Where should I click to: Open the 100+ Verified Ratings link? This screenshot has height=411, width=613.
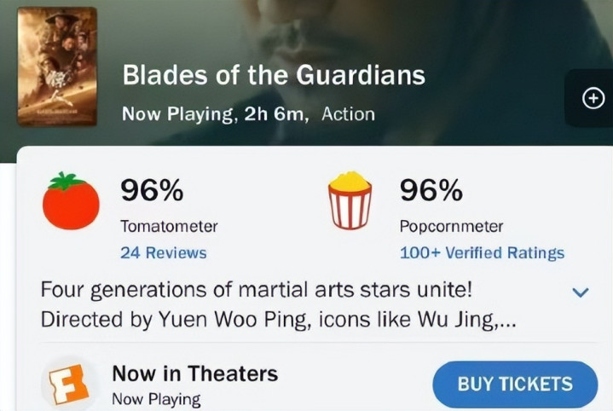[481, 252]
